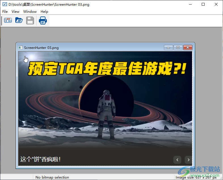Image resolution: width=223 pixels, height=180 pixels.
Task: Open the Window menu
Action: point(30,12)
